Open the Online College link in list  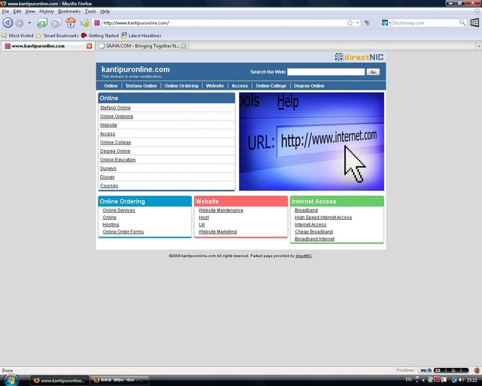point(115,143)
